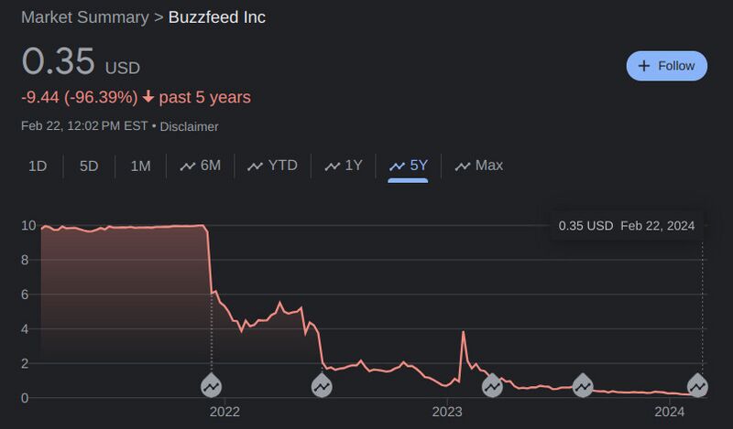Click the news marker icon after 2023
The image size is (733, 429).
[x=492, y=386]
